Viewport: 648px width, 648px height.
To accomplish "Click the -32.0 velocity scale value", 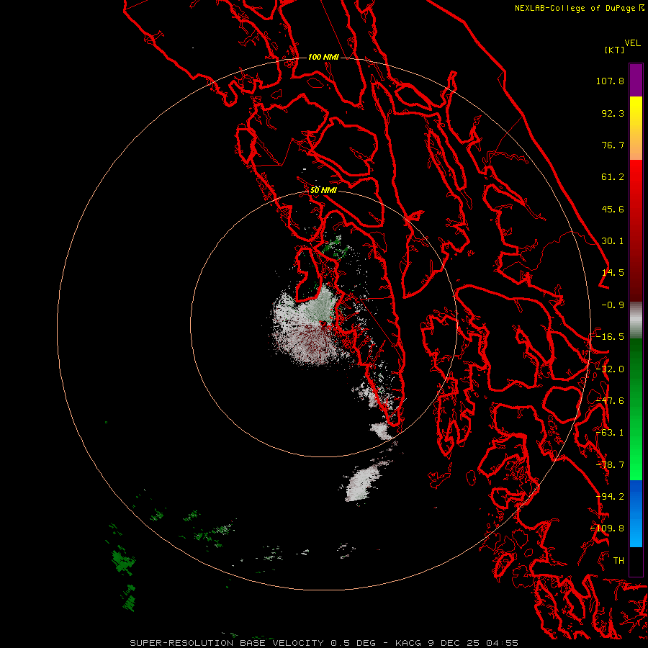I will coord(610,369).
